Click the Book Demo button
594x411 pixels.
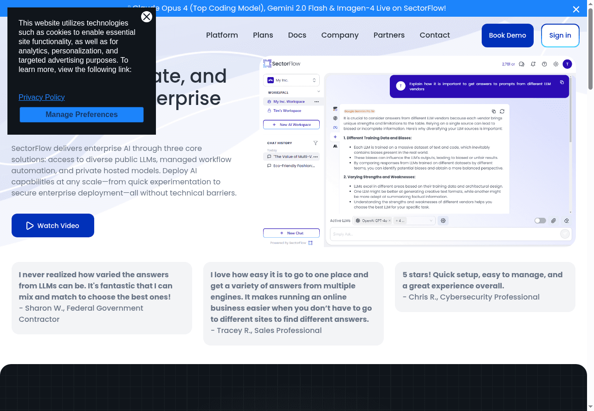tap(507, 35)
